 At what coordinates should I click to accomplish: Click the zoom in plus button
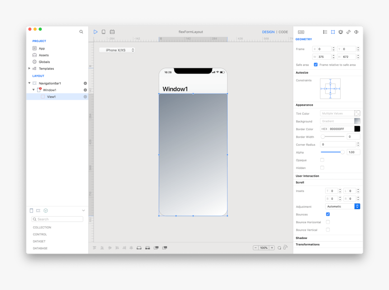click(x=272, y=248)
